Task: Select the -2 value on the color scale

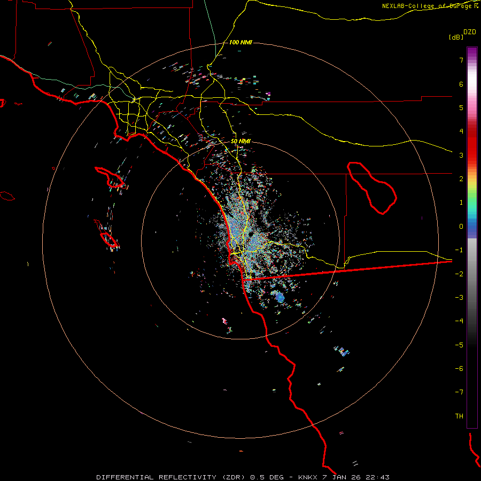Action: [459, 274]
